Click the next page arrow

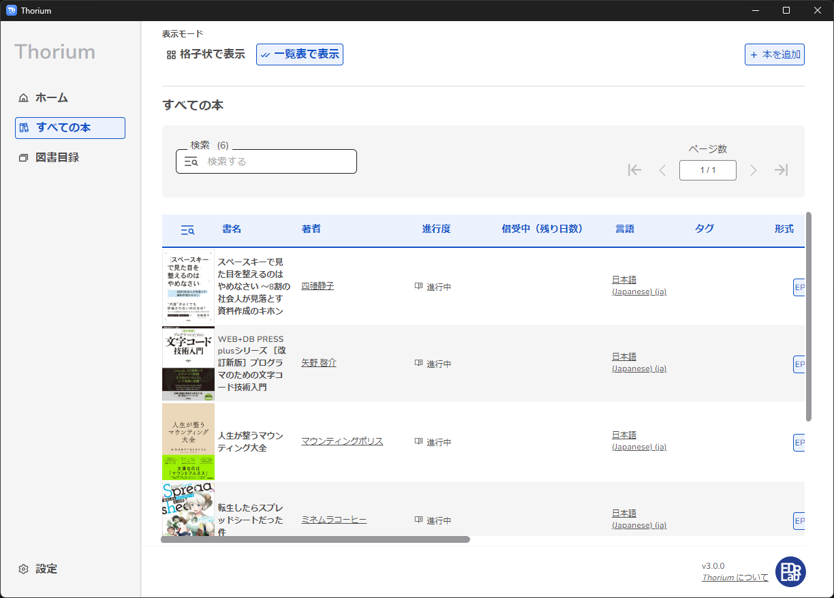(753, 170)
